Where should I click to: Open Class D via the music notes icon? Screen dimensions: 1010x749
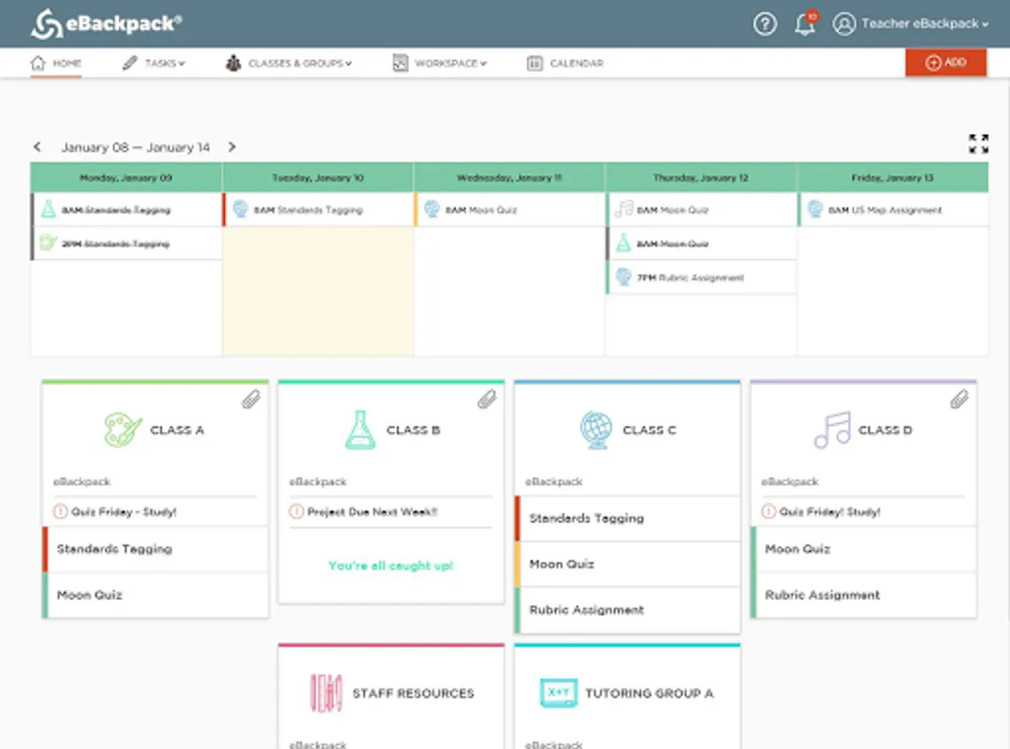(832, 430)
